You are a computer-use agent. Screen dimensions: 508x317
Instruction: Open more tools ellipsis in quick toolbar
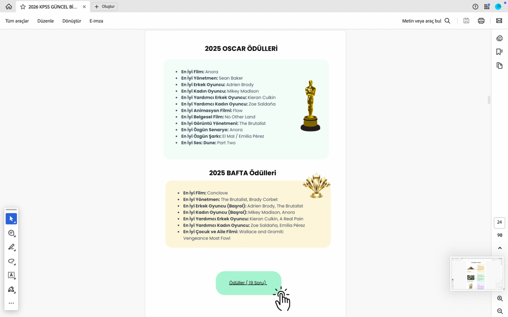[x=11, y=303]
